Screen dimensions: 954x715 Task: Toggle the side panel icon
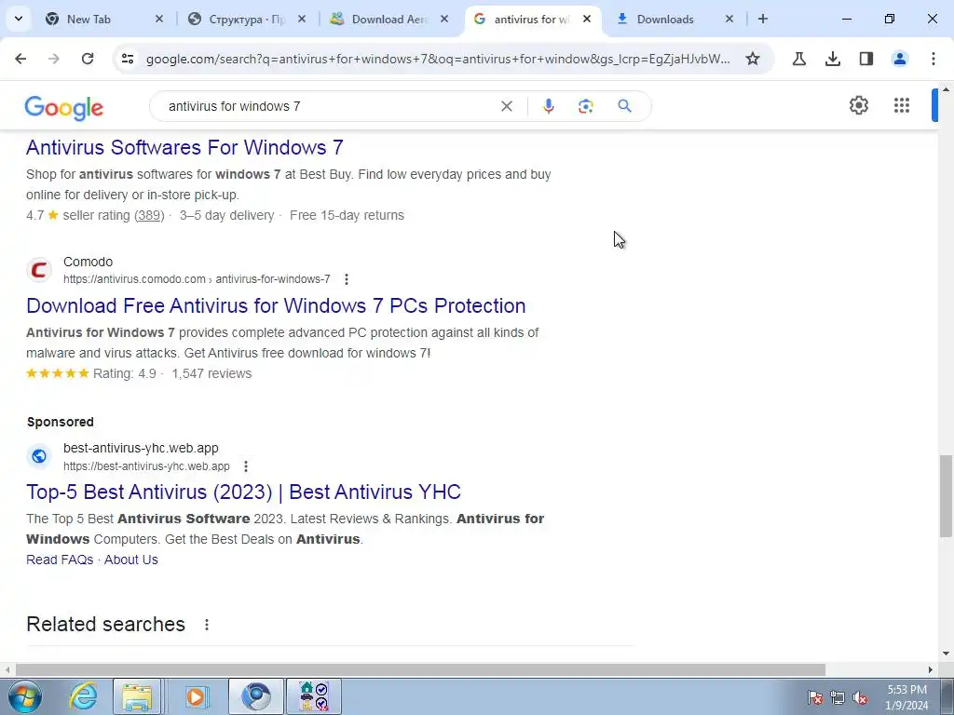[x=866, y=59]
